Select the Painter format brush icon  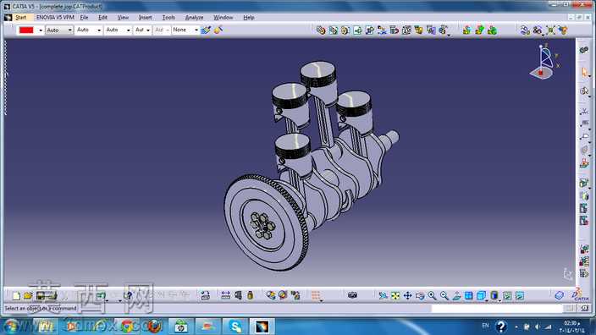[206, 30]
